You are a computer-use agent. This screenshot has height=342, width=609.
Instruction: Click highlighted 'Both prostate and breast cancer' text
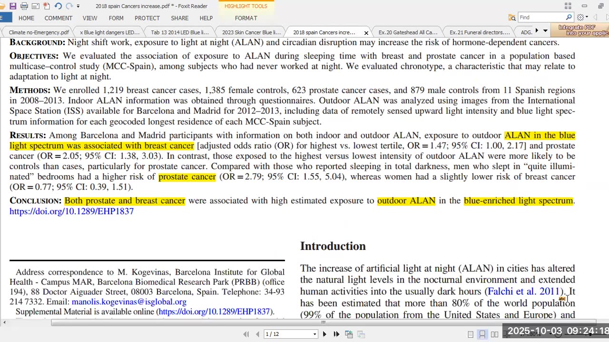pyautogui.click(x=125, y=200)
